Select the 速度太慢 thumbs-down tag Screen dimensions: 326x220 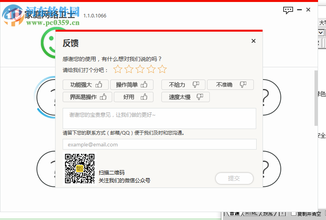(x=186, y=97)
